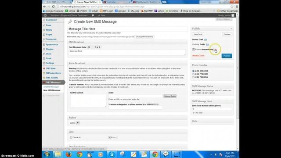Open Tools in the sidebar
The width and height of the screenshot is (281, 158).
49,58
